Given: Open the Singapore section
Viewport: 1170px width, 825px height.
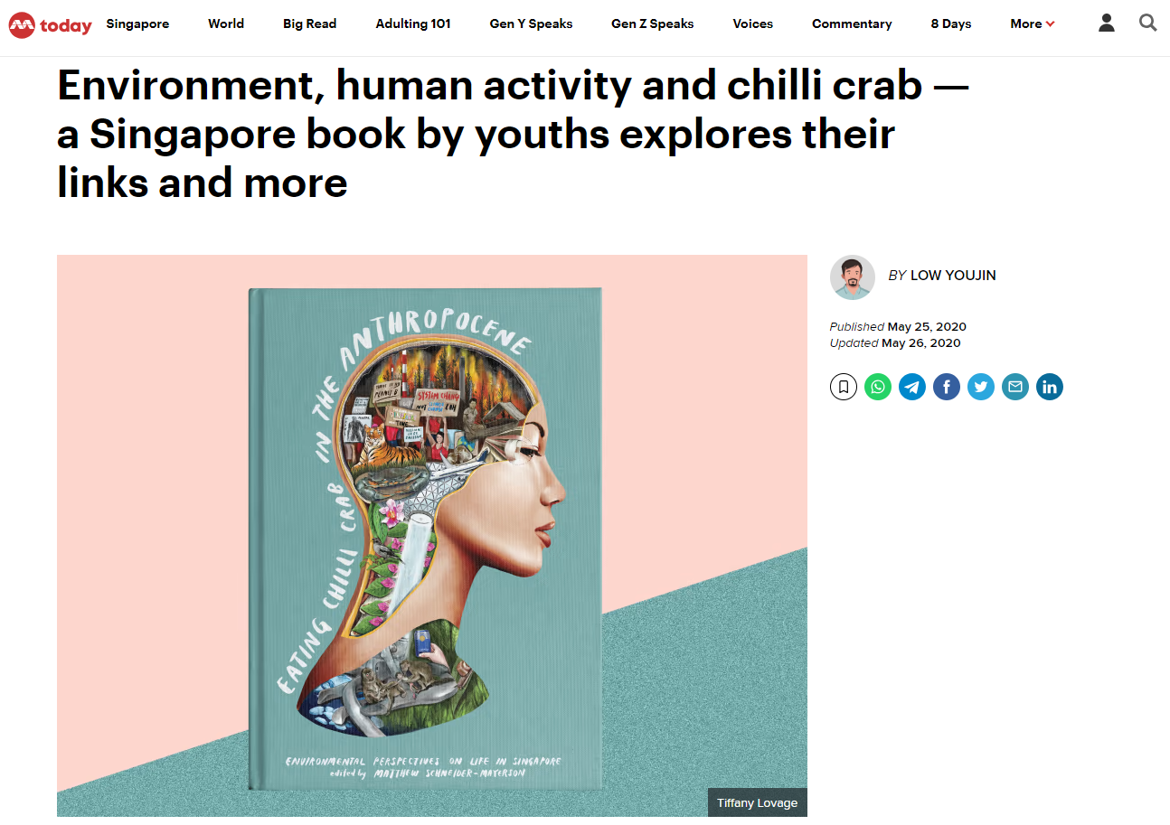Looking at the screenshot, I should tap(137, 24).
